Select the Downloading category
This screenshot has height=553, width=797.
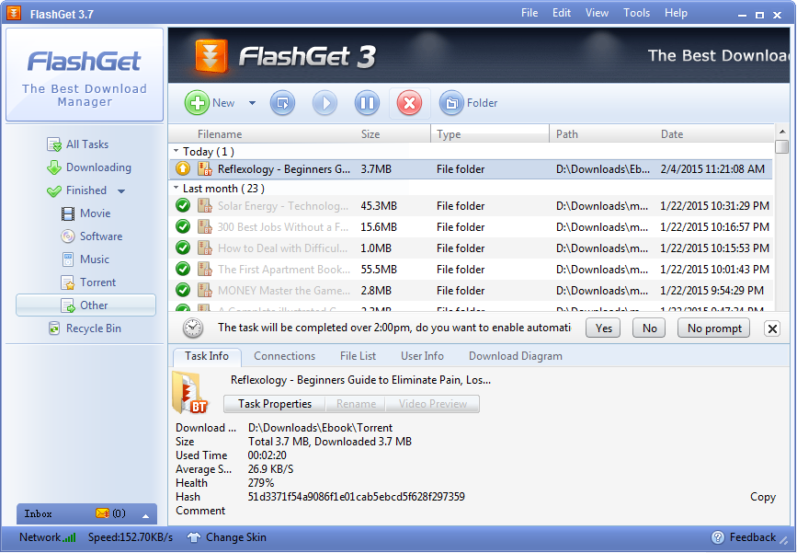click(89, 167)
